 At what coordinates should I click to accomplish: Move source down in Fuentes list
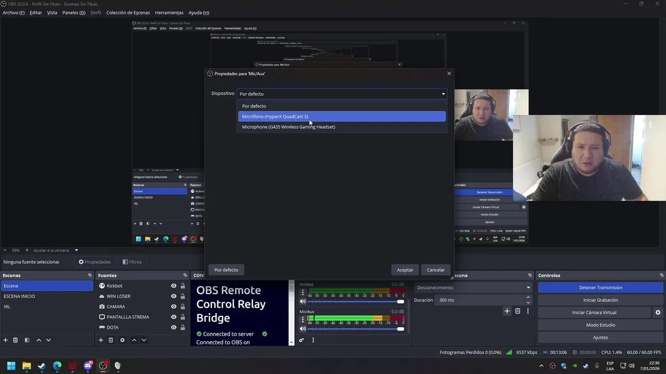(144, 340)
